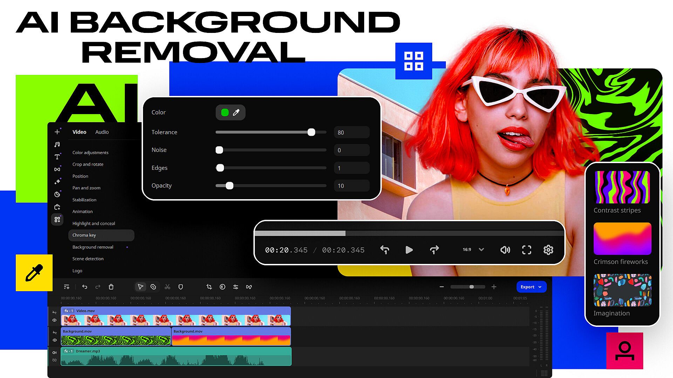Screen dimensions: 673x378
Task: Hide the Video.mov track with eye icon
Action: tap(54, 320)
